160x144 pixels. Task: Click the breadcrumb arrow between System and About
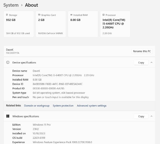pyautogui.click(x=22, y=5)
